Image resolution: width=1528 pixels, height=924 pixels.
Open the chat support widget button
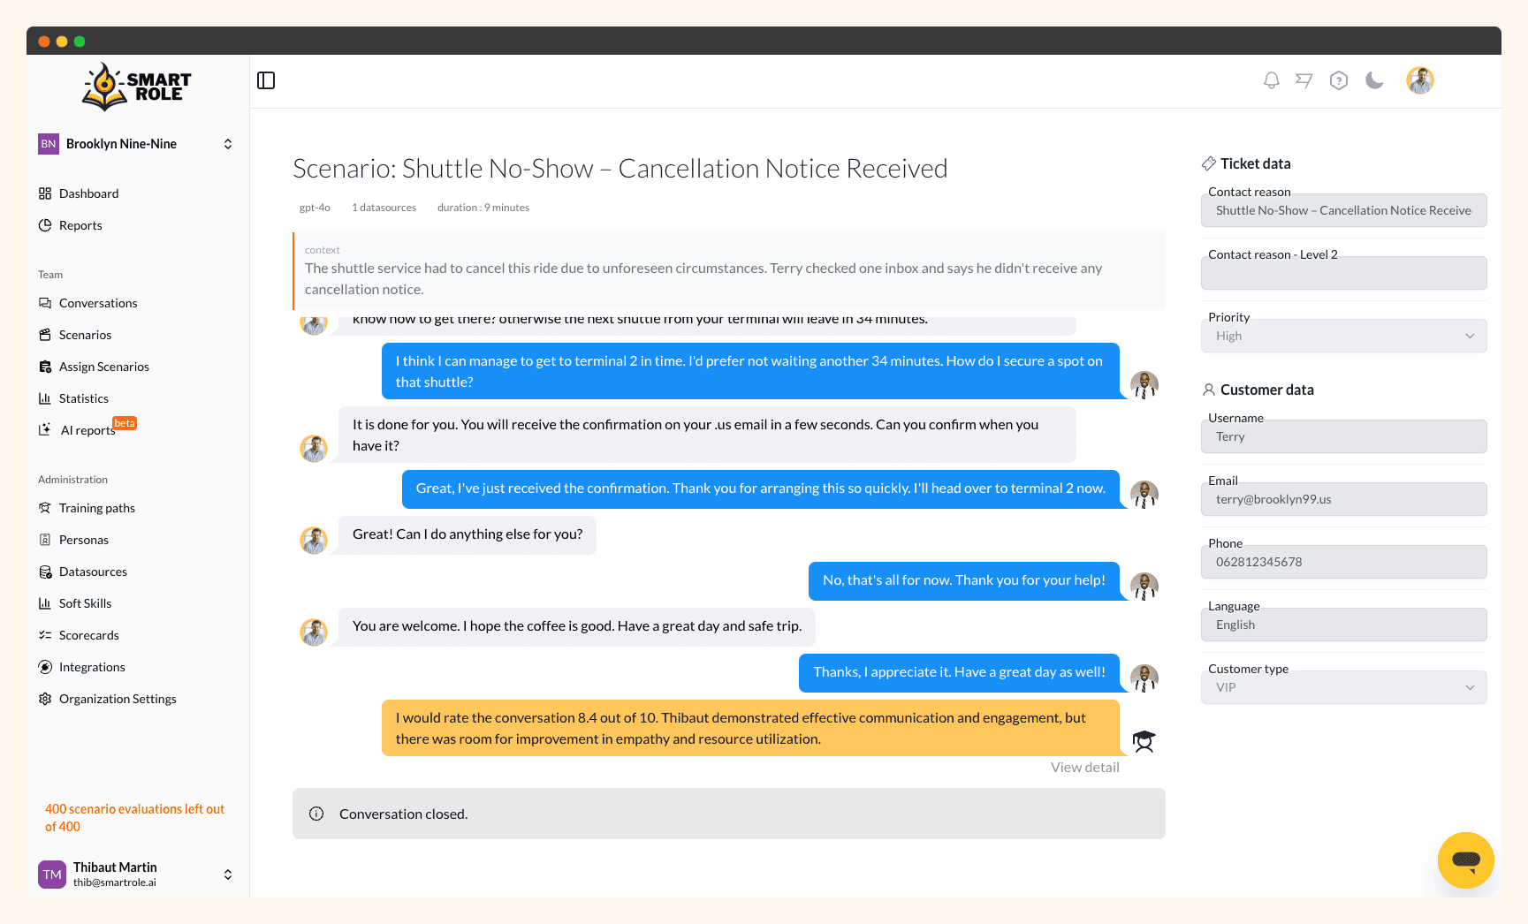point(1465,860)
